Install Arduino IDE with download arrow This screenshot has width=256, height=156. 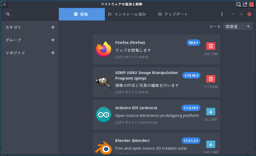pos(210,112)
